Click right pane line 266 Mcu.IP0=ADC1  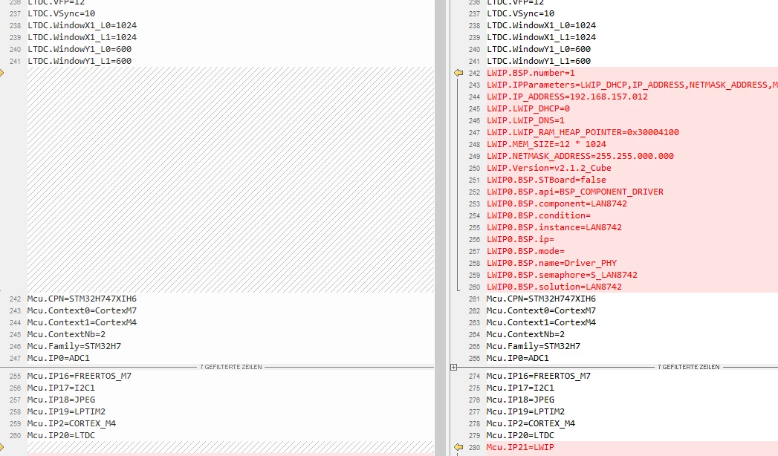[x=517, y=359]
